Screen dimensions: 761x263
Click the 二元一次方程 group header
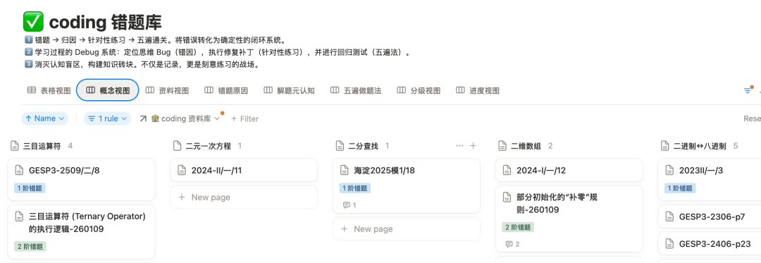pyautogui.click(x=209, y=145)
